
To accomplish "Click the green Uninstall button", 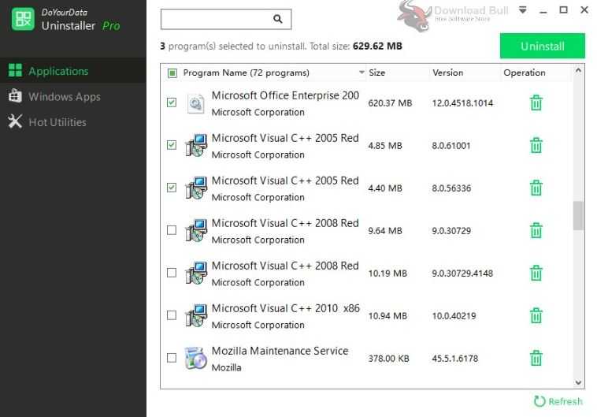I will (x=542, y=47).
